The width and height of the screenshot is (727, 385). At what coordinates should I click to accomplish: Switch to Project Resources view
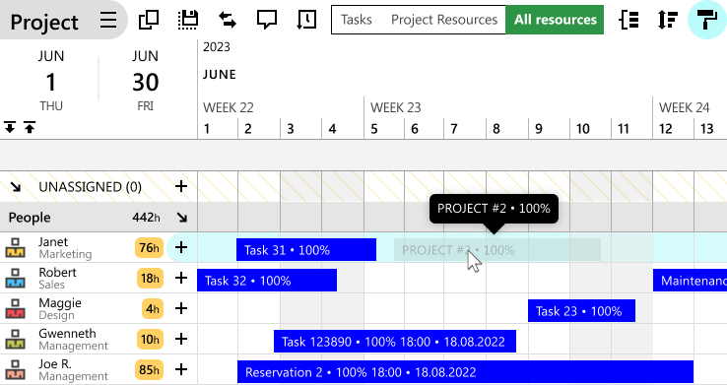click(443, 20)
